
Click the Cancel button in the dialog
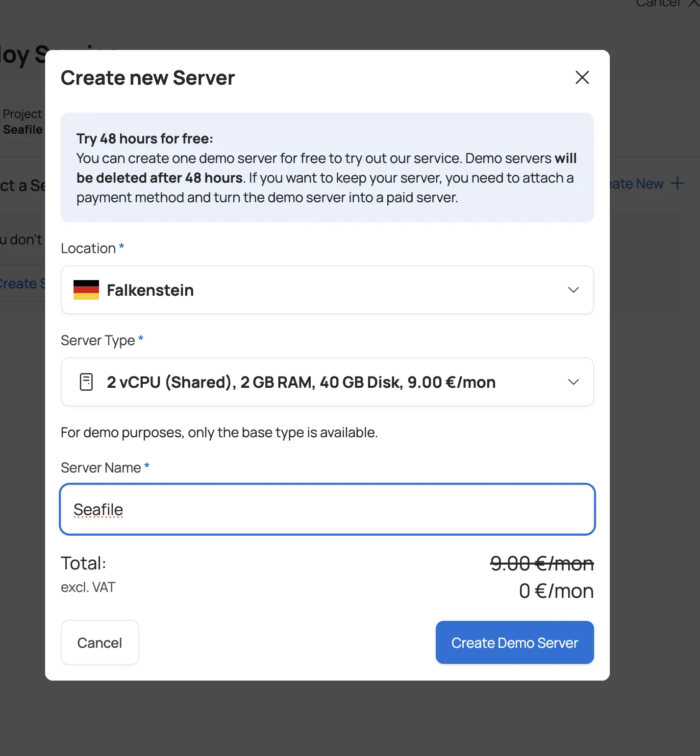(100, 642)
